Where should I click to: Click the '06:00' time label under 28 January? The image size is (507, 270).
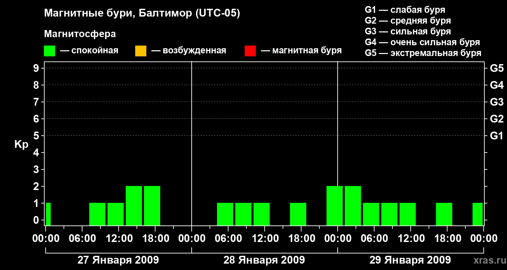pyautogui.click(x=228, y=239)
